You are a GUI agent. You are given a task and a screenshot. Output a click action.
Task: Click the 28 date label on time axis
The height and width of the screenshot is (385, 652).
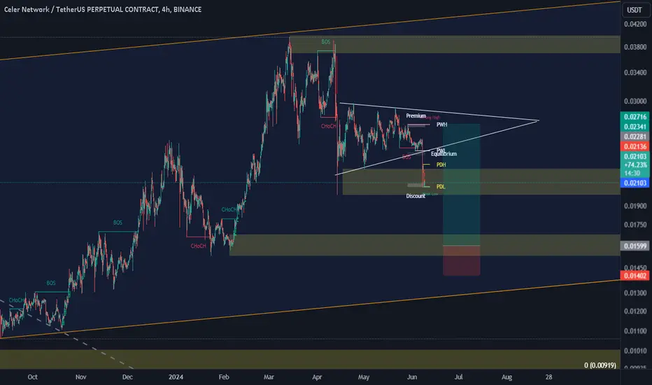549,377
